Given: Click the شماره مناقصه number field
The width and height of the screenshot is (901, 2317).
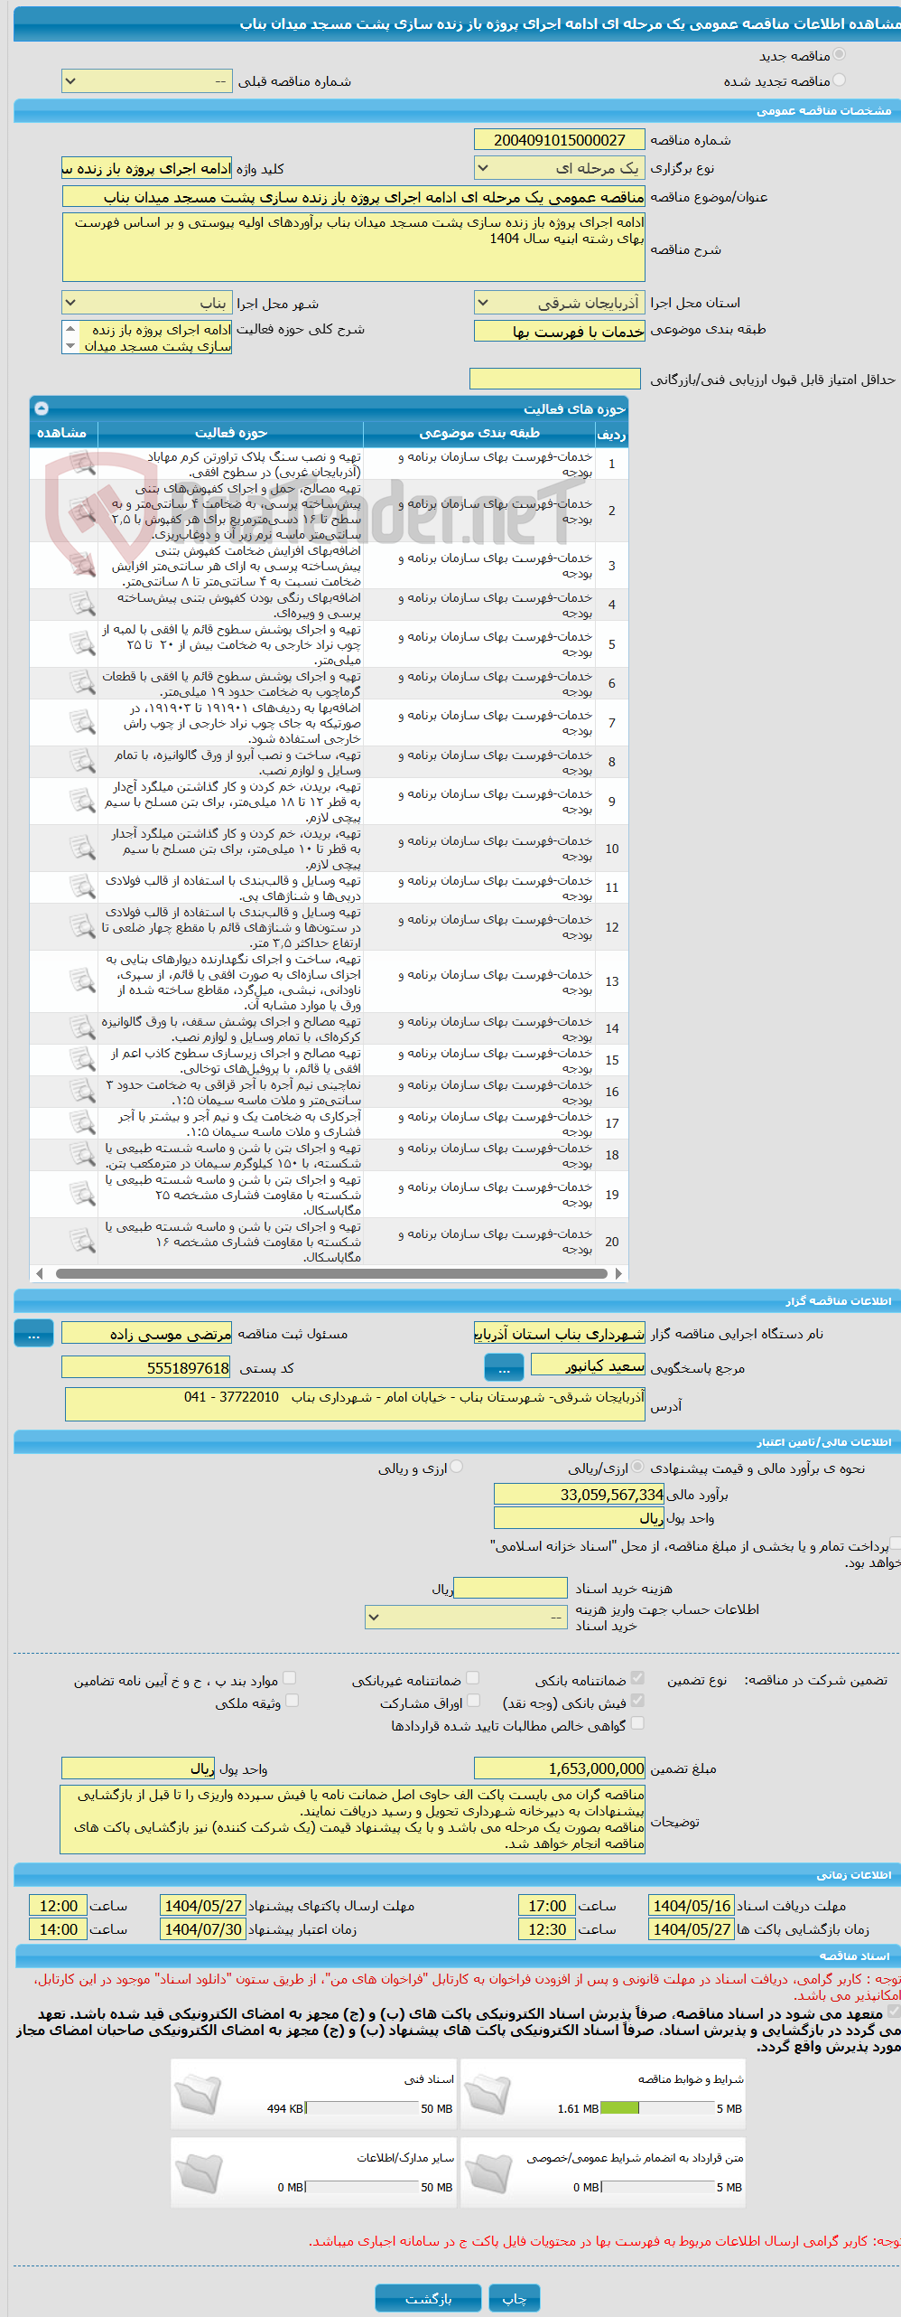Looking at the screenshot, I should pyautogui.click(x=559, y=140).
